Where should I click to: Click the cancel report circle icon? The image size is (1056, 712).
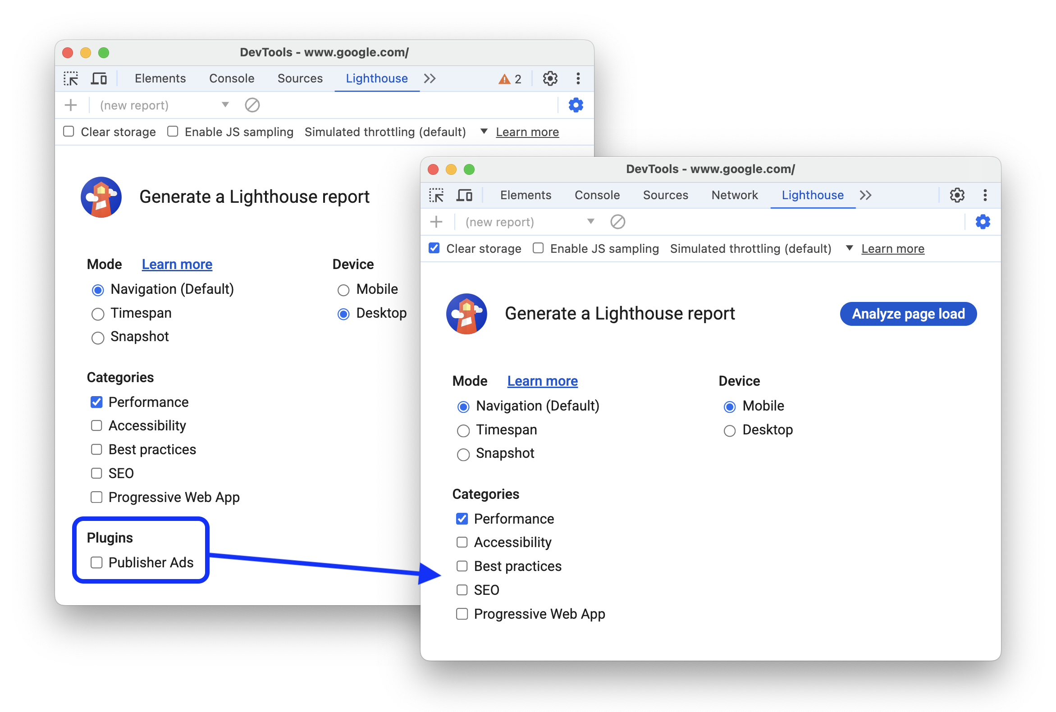[619, 222]
